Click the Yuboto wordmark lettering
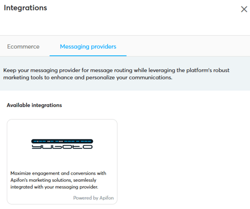Image resolution: width=250 pixels, height=209 pixels. pyautogui.click(x=62, y=147)
